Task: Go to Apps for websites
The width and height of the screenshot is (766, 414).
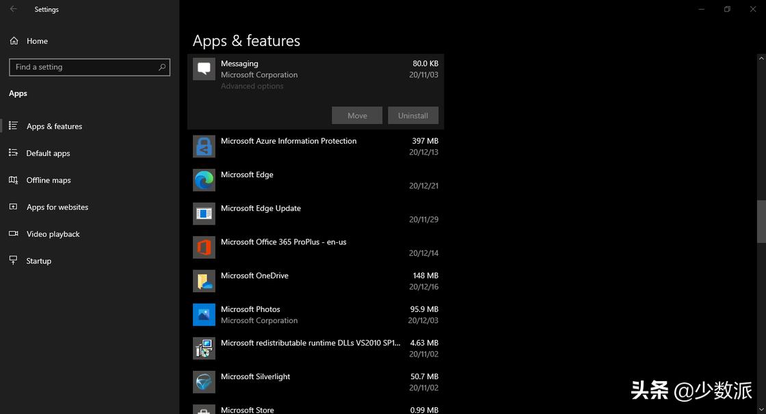Action: (90, 207)
